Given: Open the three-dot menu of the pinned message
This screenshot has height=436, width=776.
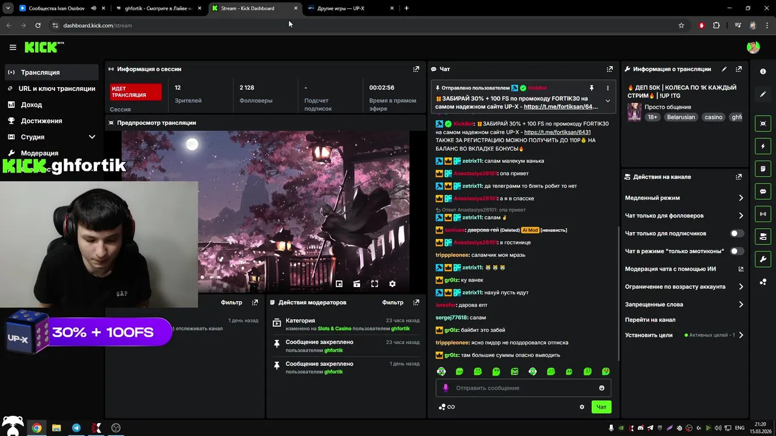Looking at the screenshot, I should tap(607, 88).
